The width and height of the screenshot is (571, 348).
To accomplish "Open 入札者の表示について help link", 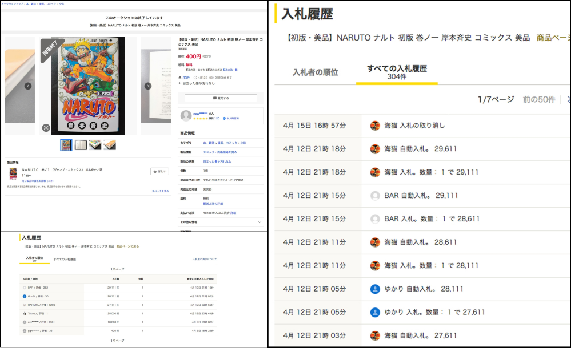I will tap(205, 259).
